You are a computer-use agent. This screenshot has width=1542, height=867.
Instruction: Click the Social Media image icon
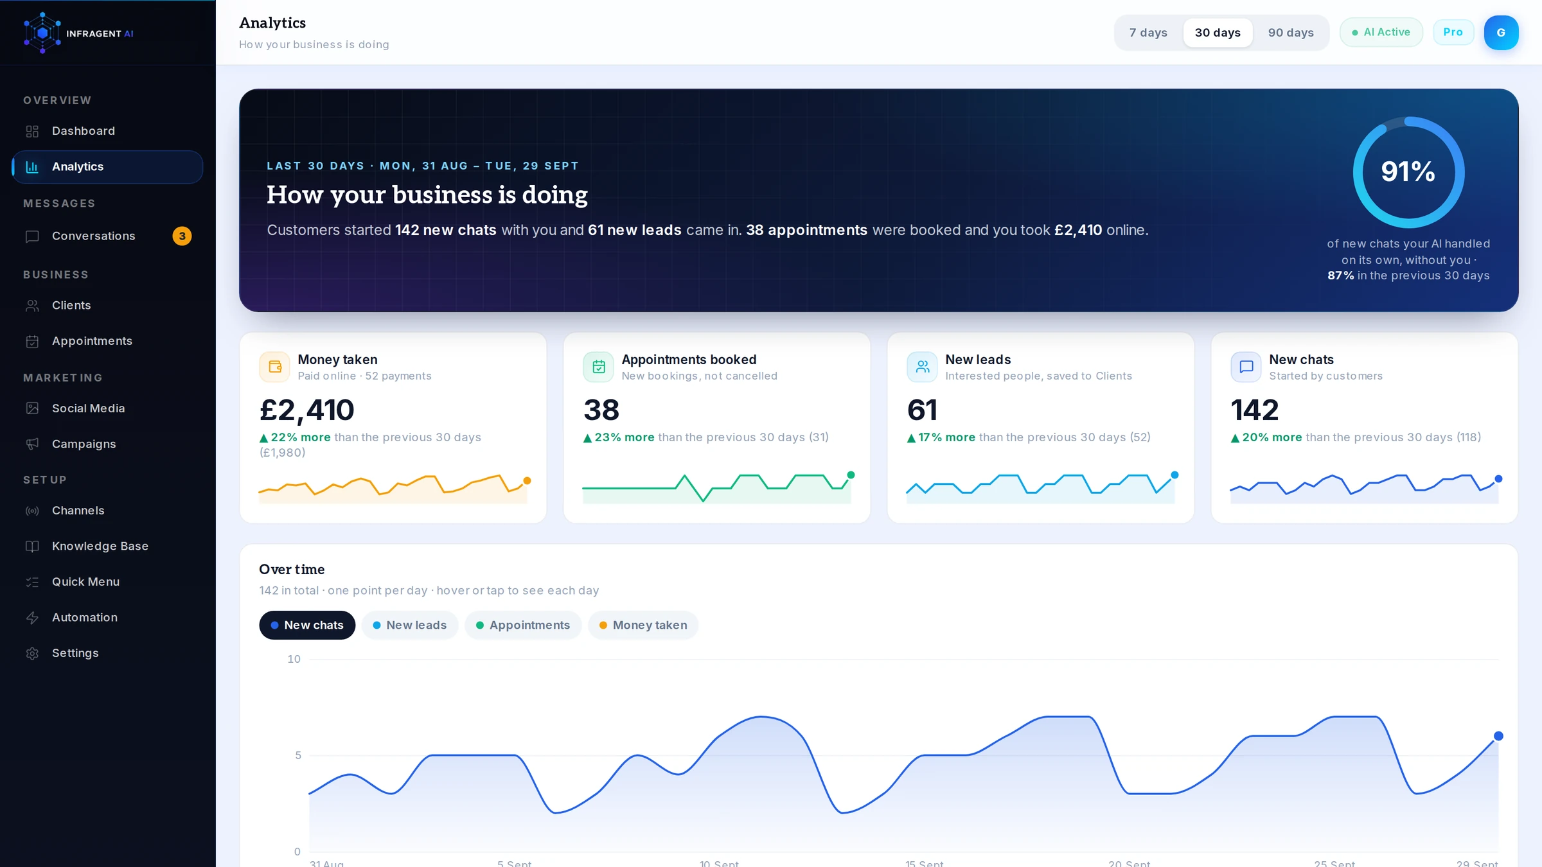pos(32,408)
